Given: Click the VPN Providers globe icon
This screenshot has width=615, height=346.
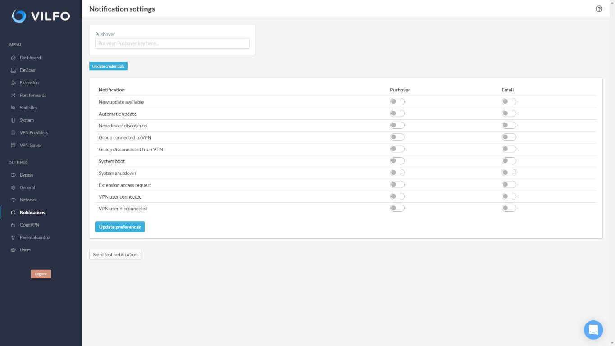Looking at the screenshot, I should coord(13,133).
